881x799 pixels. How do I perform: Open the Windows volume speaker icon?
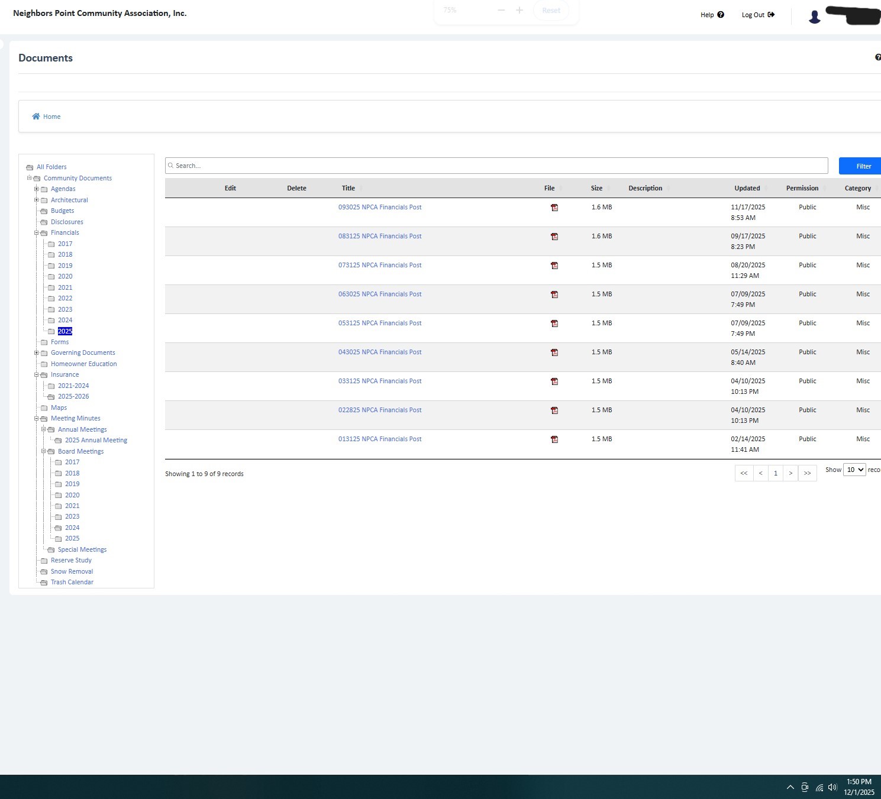click(832, 787)
